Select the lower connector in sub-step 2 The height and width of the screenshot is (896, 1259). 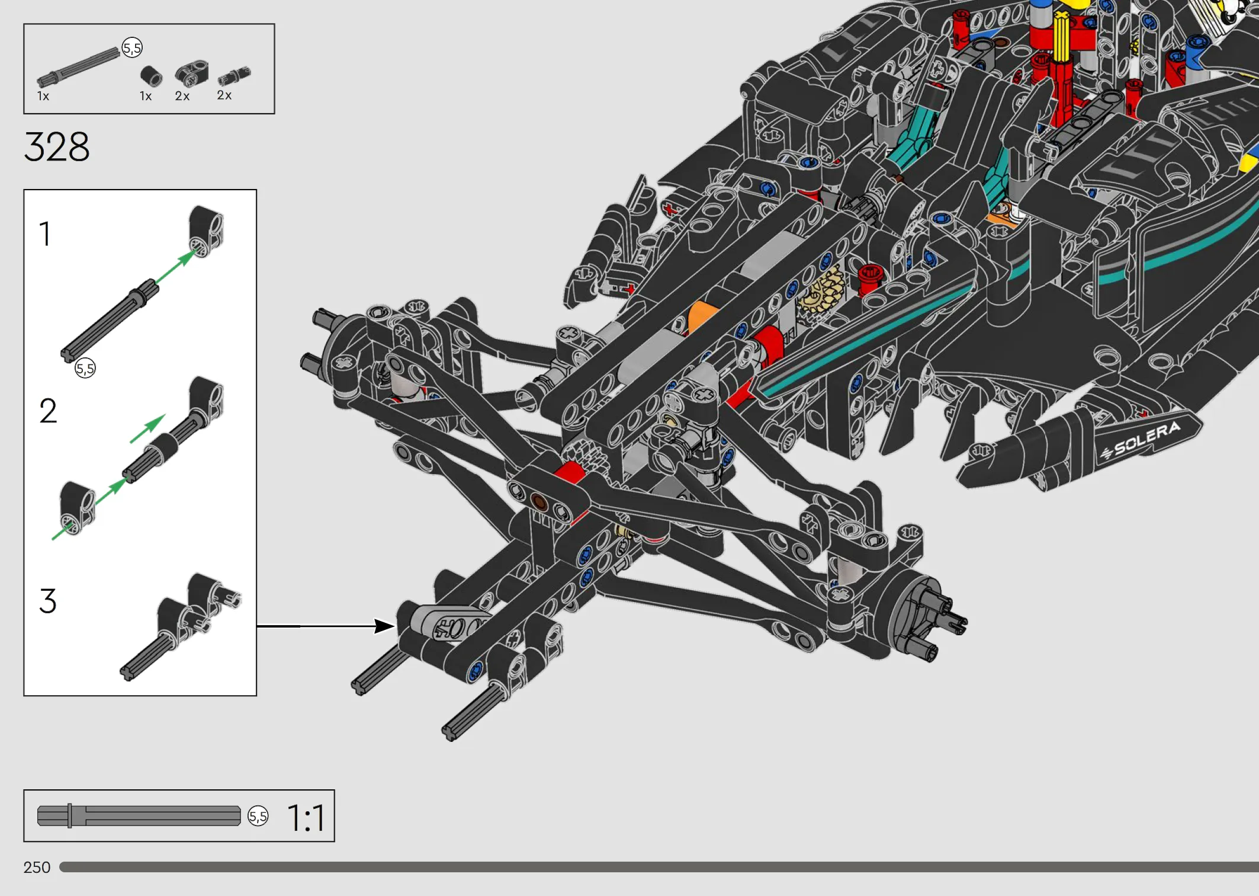pyautogui.click(x=78, y=508)
